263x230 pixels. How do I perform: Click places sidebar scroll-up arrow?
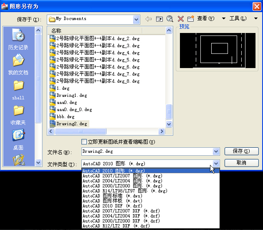(x=38, y=30)
